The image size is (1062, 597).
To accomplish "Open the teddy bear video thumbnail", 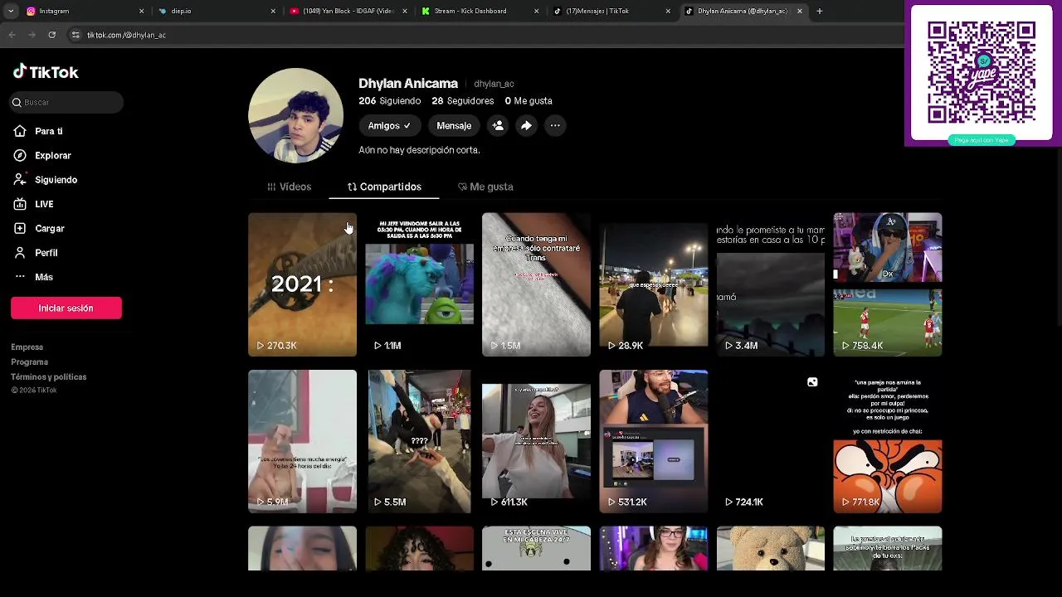I will coord(771,548).
